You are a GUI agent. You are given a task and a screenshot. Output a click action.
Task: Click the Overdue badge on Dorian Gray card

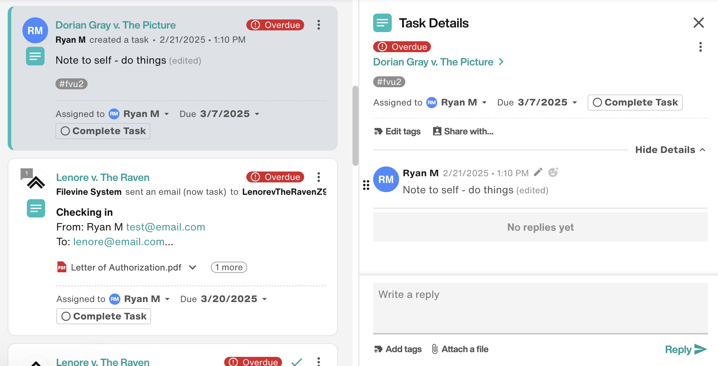(275, 25)
